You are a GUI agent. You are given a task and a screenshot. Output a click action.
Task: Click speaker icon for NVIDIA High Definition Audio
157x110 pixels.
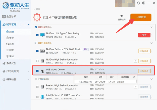[x=42, y=61]
